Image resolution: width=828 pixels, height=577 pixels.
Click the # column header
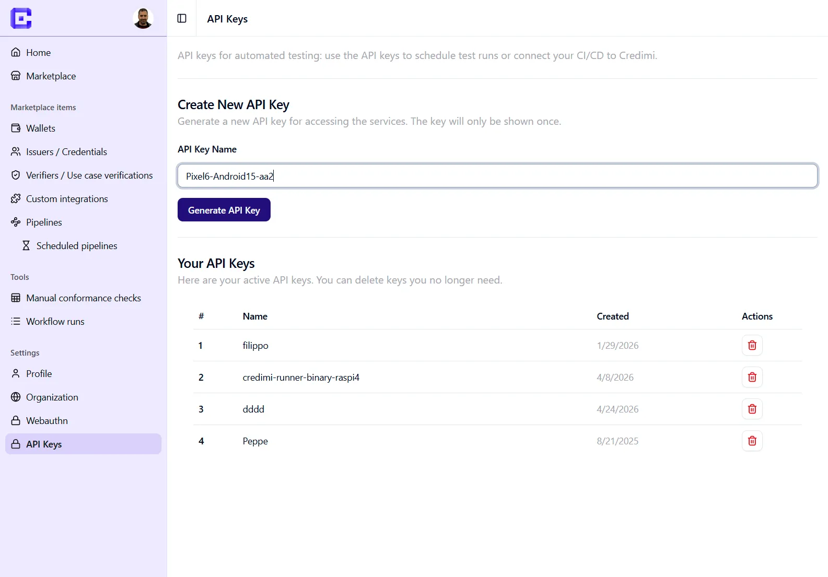(x=201, y=316)
